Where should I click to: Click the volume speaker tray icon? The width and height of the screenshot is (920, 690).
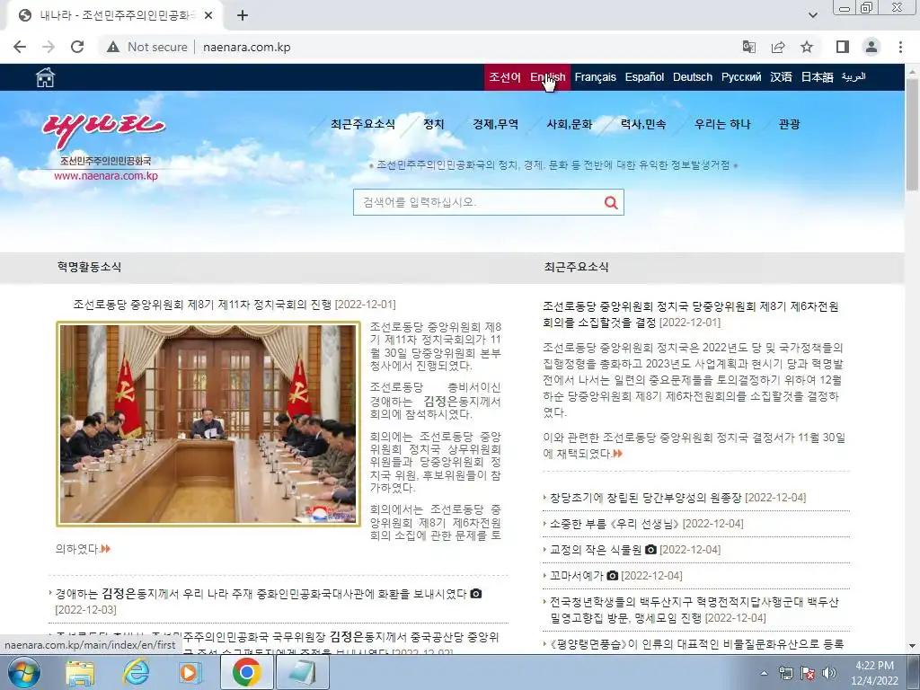(x=829, y=673)
